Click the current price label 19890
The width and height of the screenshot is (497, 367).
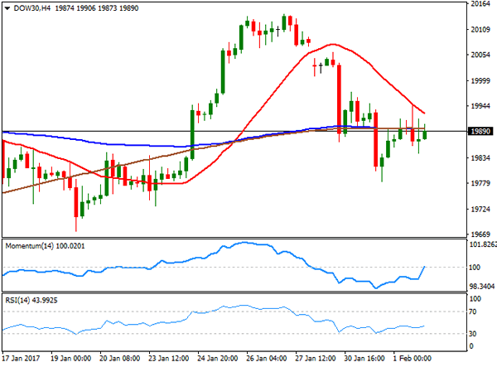480,131
